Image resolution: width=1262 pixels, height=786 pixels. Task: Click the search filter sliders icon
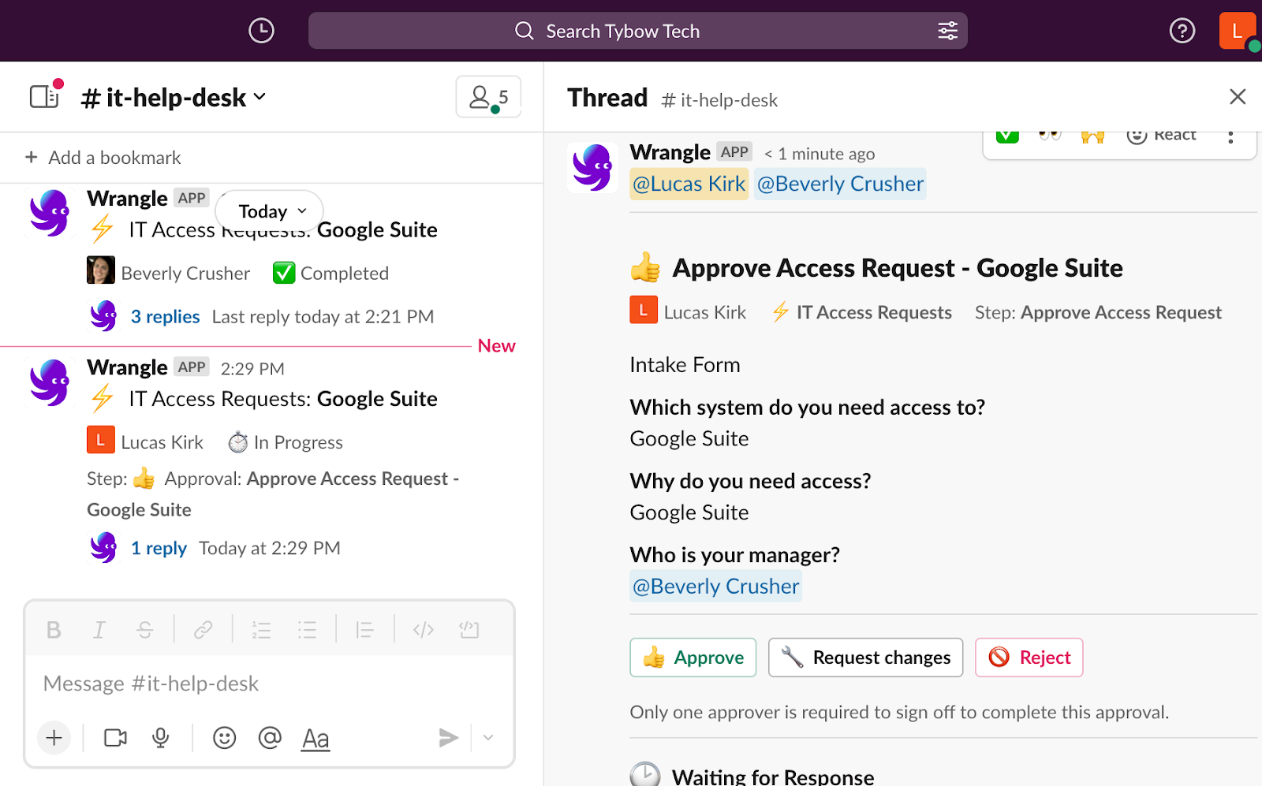pos(947,31)
